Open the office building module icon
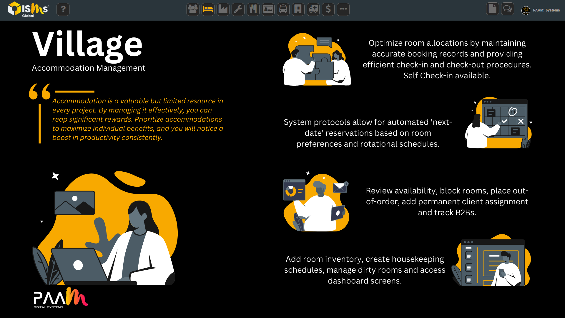 (298, 9)
